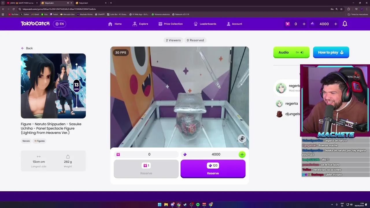Image resolution: width=370 pixels, height=208 pixels.
Task: Reload the browser page
Action: pyautogui.click(x=13, y=9)
